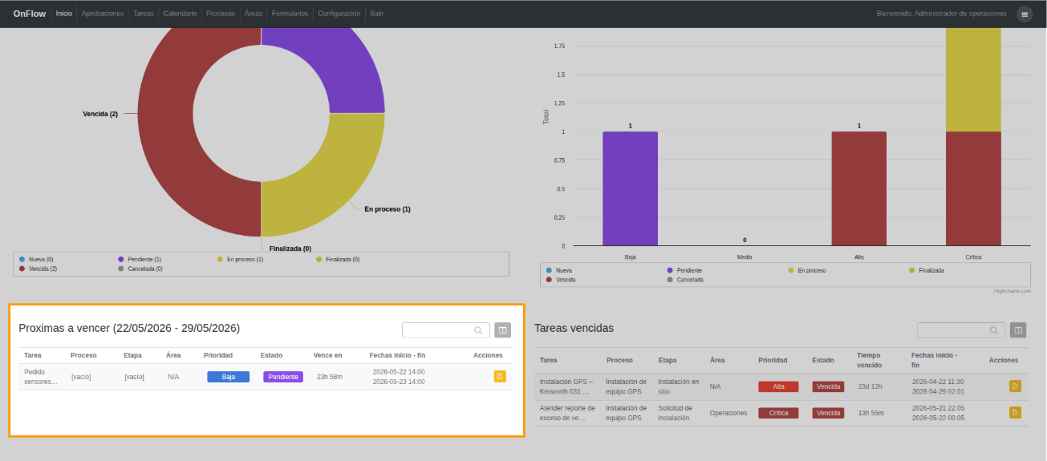Click the red Alta bar
The height and width of the screenshot is (461, 1047).
pyautogui.click(x=858, y=188)
